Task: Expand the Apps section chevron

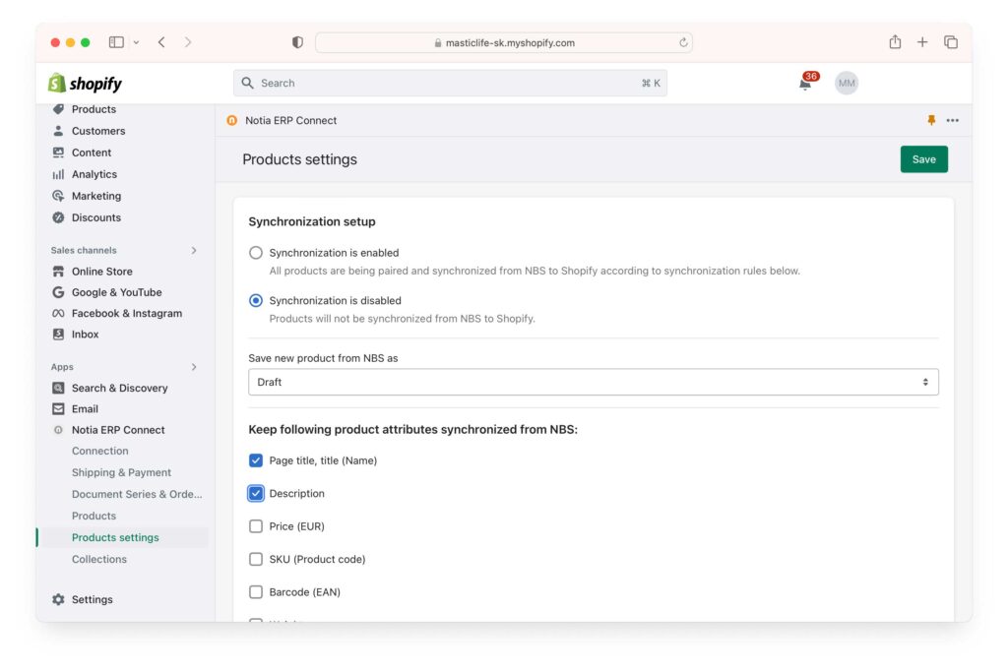Action: (194, 367)
